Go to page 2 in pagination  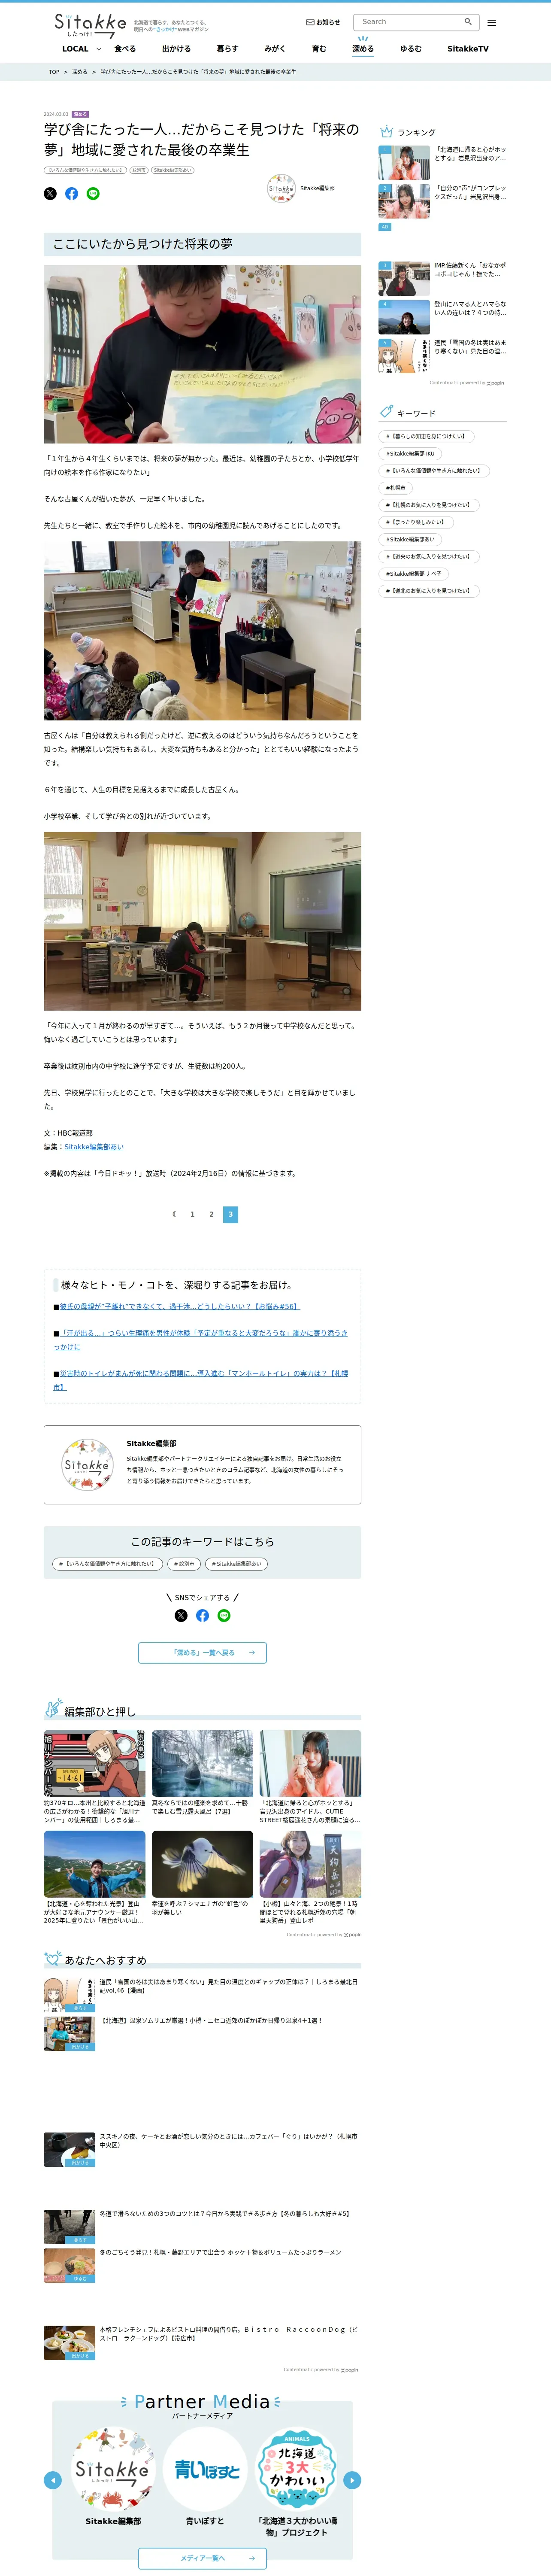tap(211, 1214)
